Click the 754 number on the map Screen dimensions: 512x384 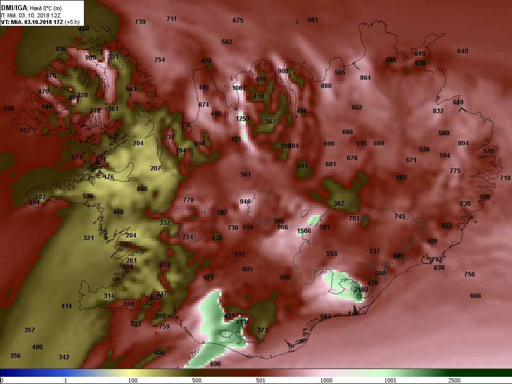(159, 60)
